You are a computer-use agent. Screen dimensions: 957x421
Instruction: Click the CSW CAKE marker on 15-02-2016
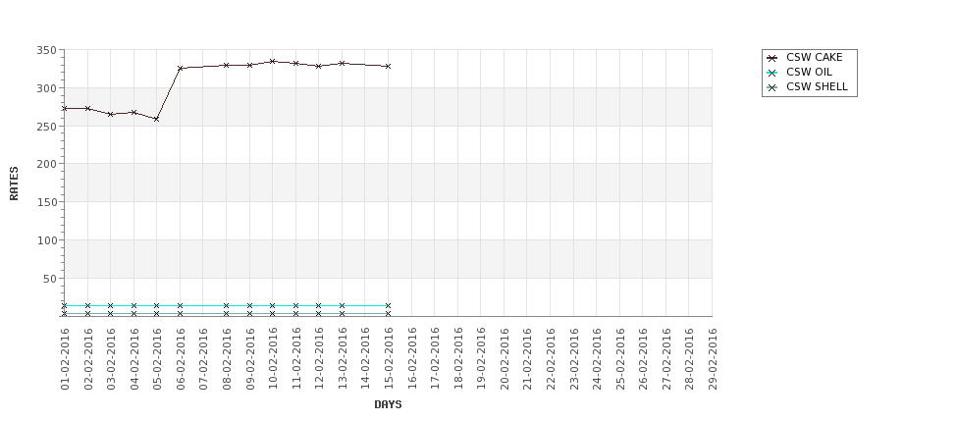388,67
